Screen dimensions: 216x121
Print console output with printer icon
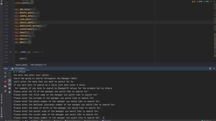click(x=9, y=88)
